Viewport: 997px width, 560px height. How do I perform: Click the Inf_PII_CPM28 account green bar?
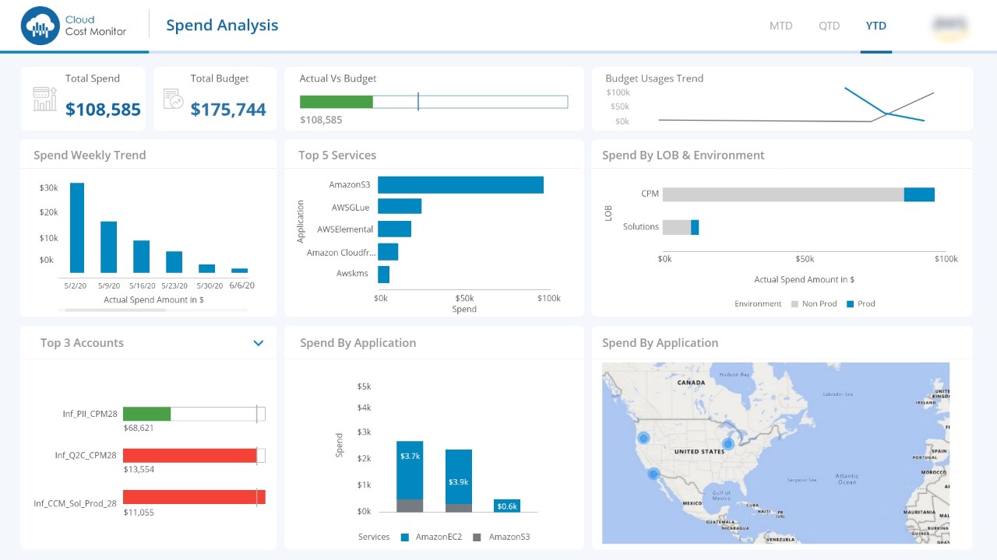coord(146,414)
